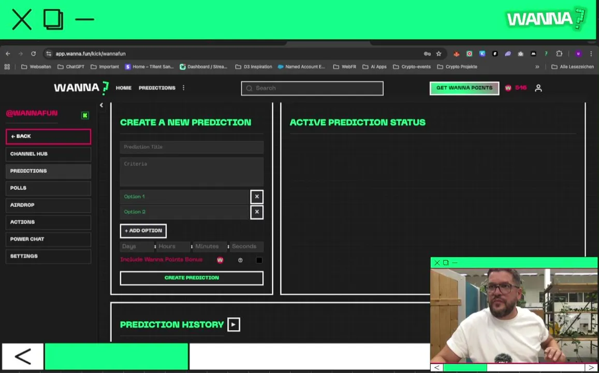This screenshot has width=599, height=373.
Task: Remove Option 1 with its X button
Action: pyautogui.click(x=257, y=196)
